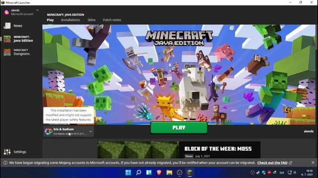Viewport: 318px width, 178px height.
Task: Open the Installations tab
Action: (x=71, y=20)
